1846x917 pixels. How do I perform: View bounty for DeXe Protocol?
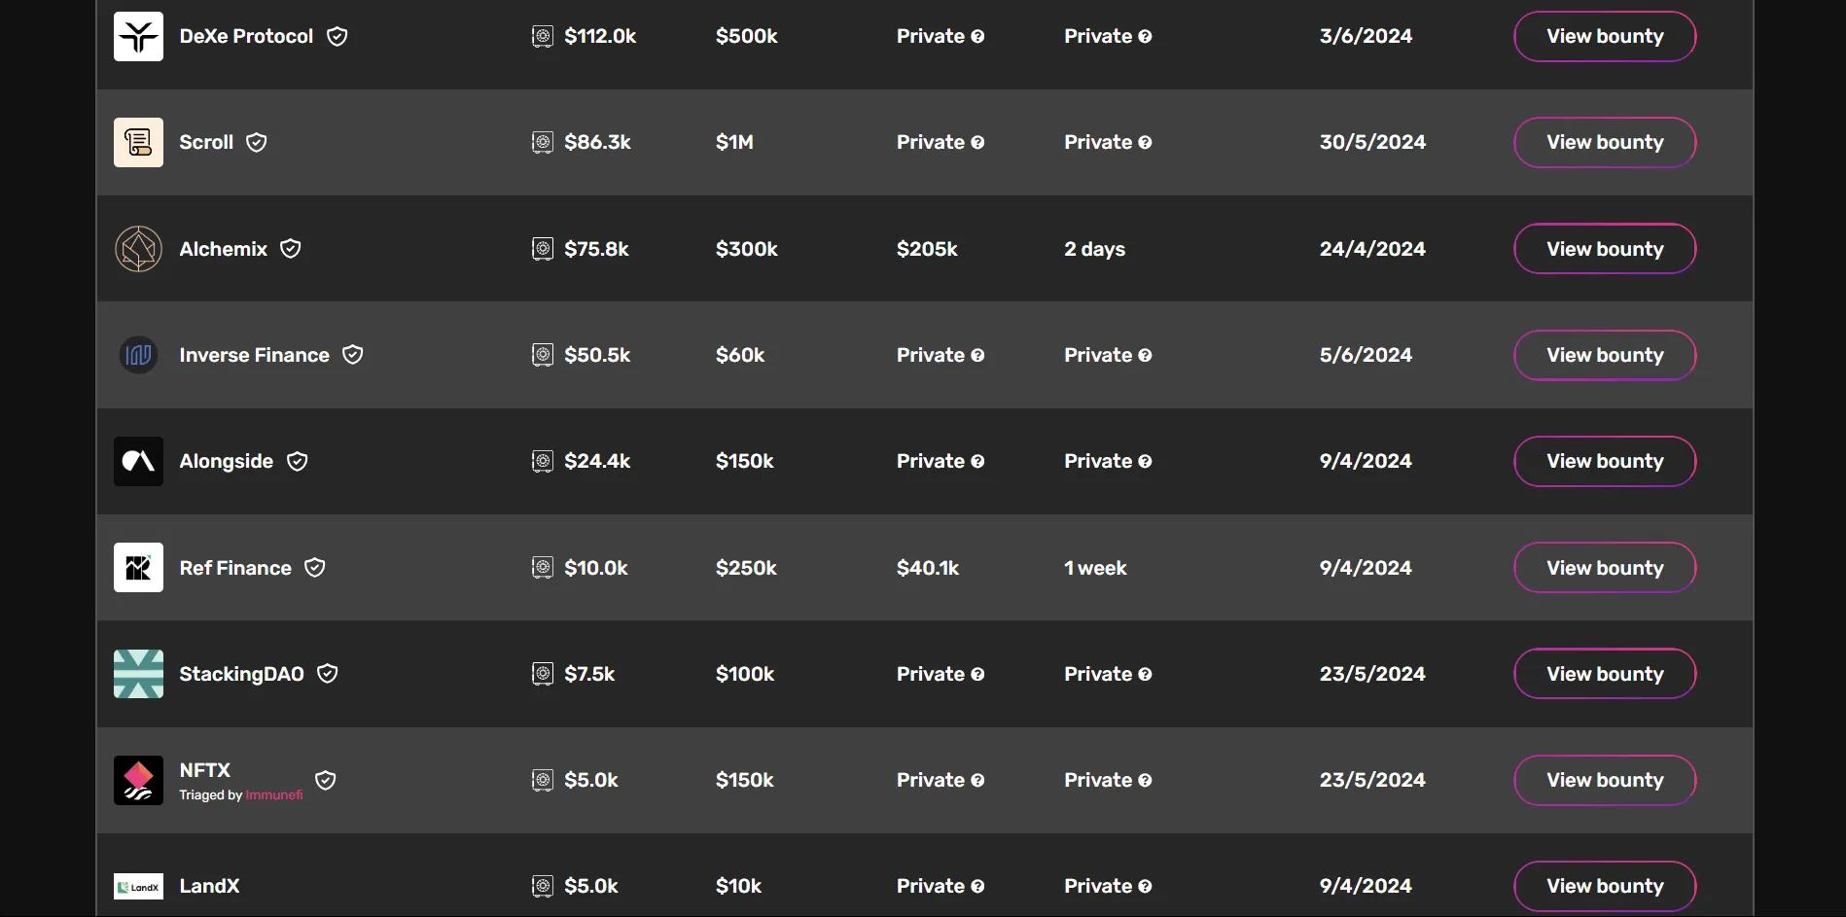point(1605,37)
